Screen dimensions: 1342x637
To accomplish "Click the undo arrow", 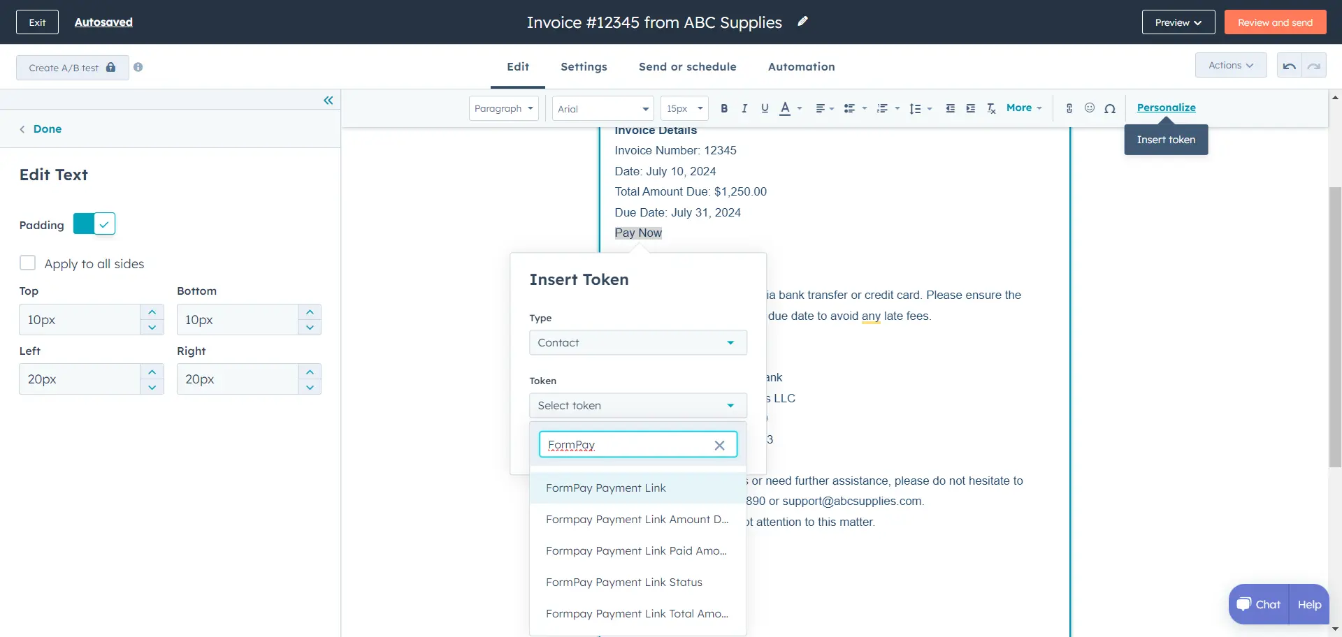I will tap(1289, 66).
